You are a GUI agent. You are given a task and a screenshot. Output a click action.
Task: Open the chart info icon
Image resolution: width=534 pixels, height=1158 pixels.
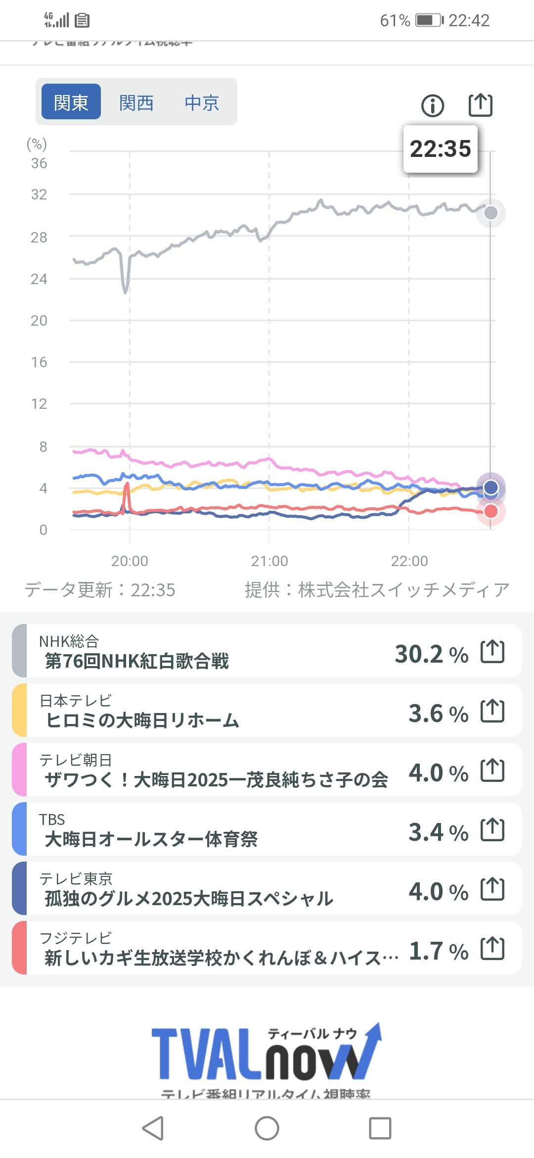[433, 105]
